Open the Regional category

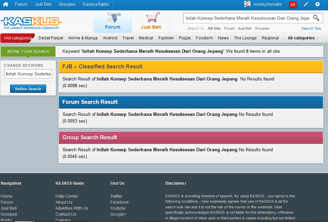270,38
